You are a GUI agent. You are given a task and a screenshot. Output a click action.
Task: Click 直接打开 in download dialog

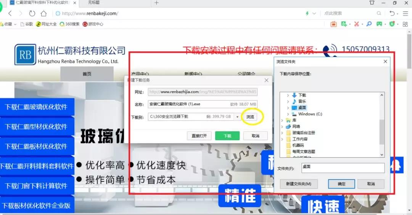[199, 136]
